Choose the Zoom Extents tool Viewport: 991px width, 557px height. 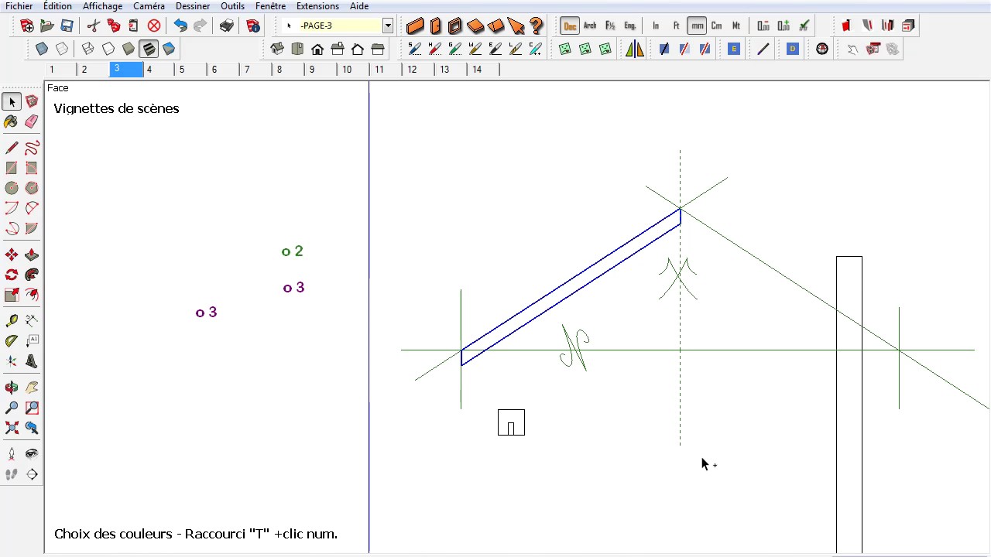pos(12,428)
